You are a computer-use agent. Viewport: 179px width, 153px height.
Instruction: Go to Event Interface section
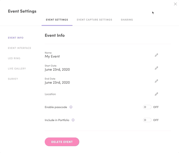tap(19, 48)
